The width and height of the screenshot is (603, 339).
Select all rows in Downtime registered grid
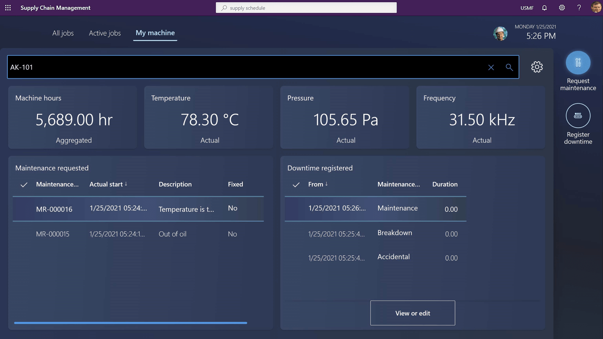tap(296, 185)
